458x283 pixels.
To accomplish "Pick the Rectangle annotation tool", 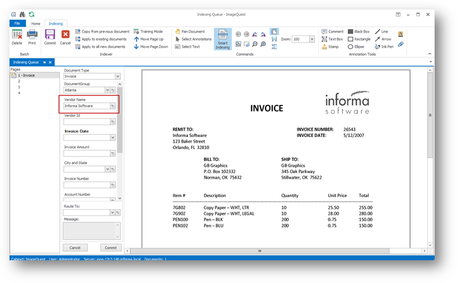I will pos(359,39).
